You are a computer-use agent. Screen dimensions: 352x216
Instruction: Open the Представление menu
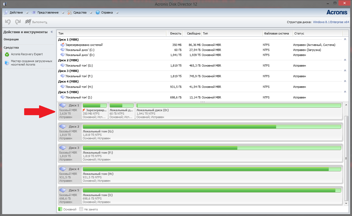[x=48, y=12]
